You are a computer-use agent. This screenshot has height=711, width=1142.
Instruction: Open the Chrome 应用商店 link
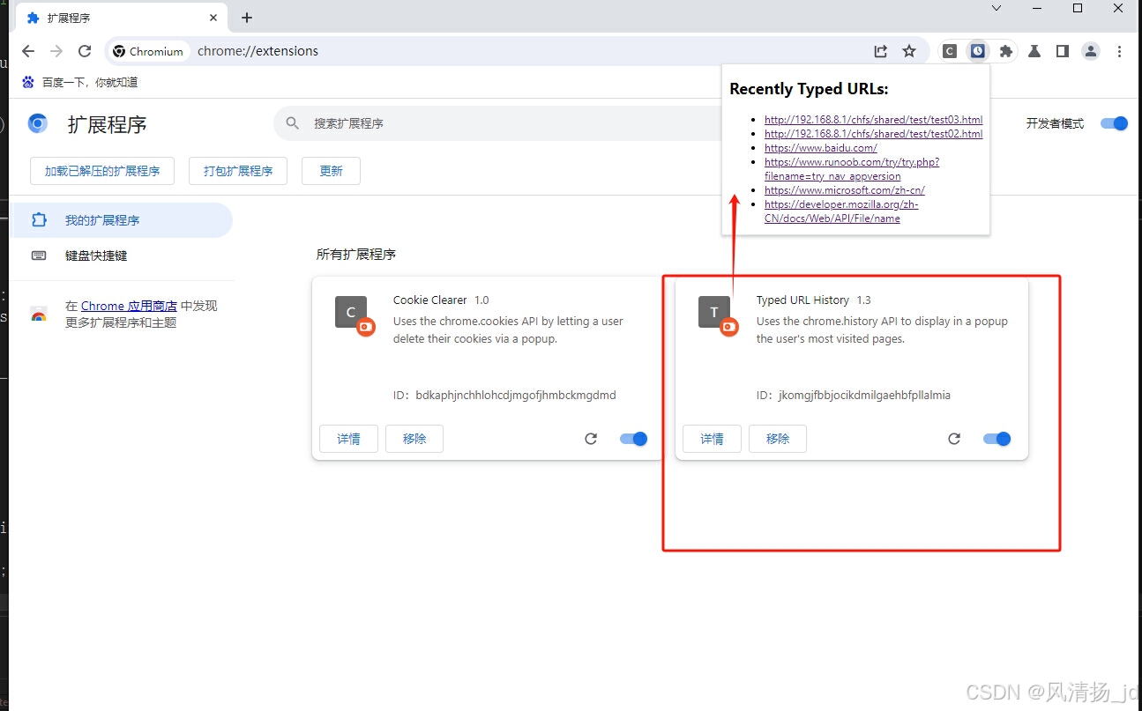129,306
